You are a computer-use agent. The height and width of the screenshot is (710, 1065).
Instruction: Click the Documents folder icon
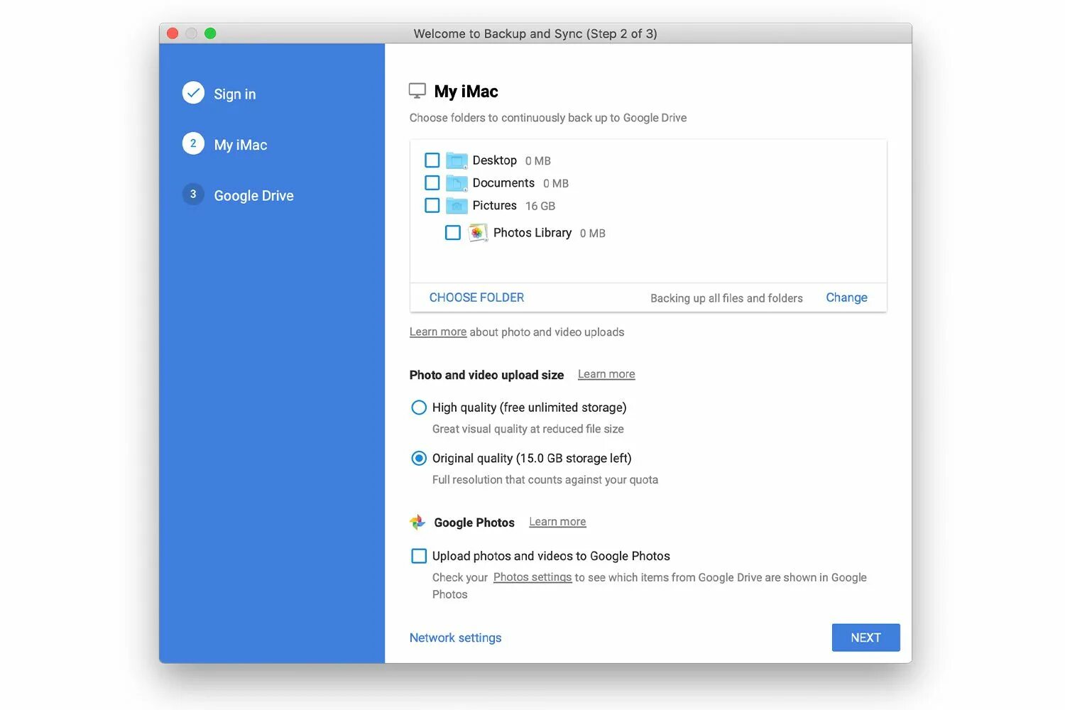pyautogui.click(x=457, y=183)
